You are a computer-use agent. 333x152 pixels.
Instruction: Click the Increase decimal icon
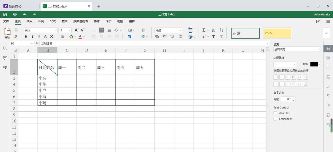[180, 36]
